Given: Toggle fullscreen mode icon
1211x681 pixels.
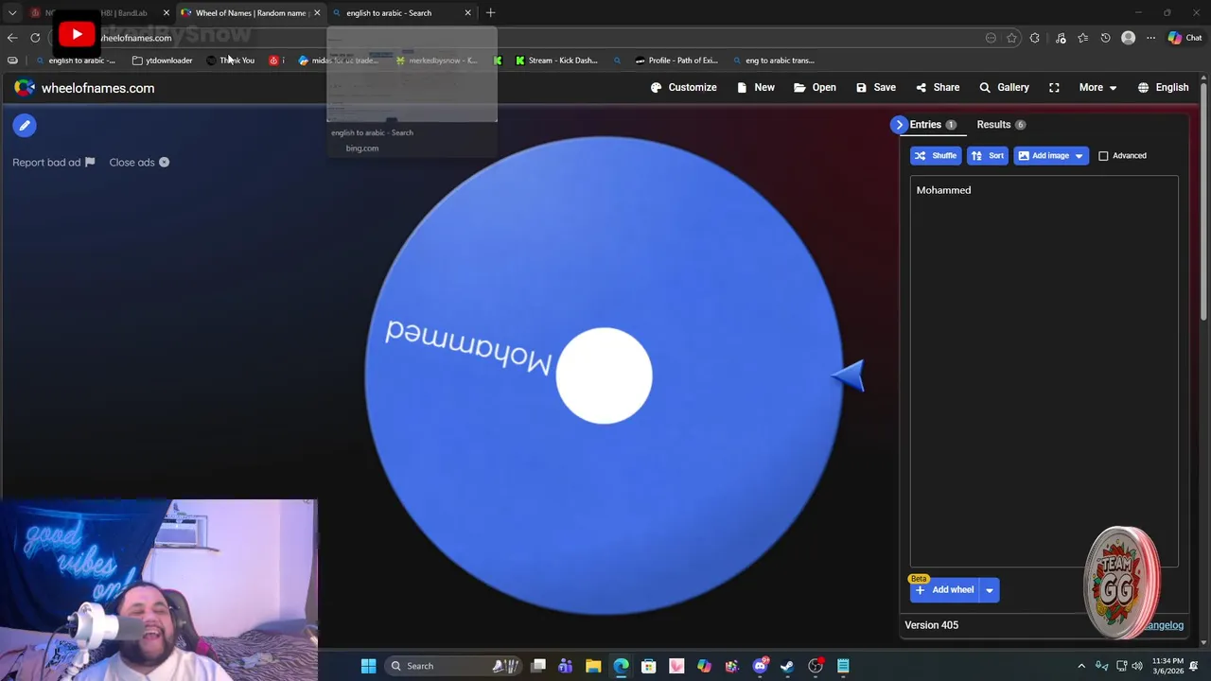Looking at the screenshot, I should pyautogui.click(x=1054, y=87).
